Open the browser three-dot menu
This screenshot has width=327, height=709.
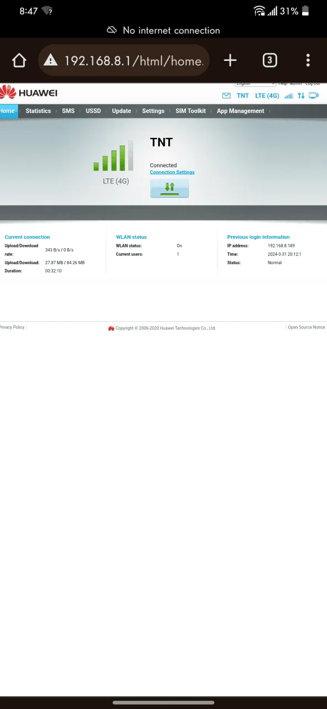(308, 60)
